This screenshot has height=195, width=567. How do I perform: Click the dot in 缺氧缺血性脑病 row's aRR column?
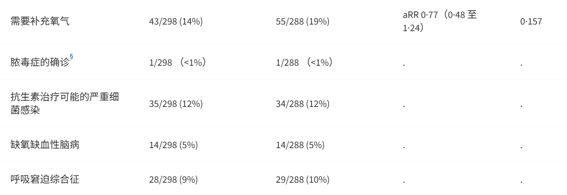pyautogui.click(x=404, y=147)
